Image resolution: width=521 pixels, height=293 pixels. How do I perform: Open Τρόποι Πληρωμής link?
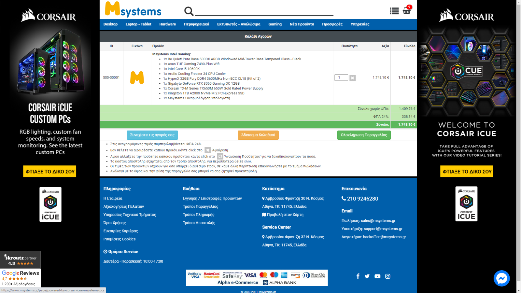(198, 215)
